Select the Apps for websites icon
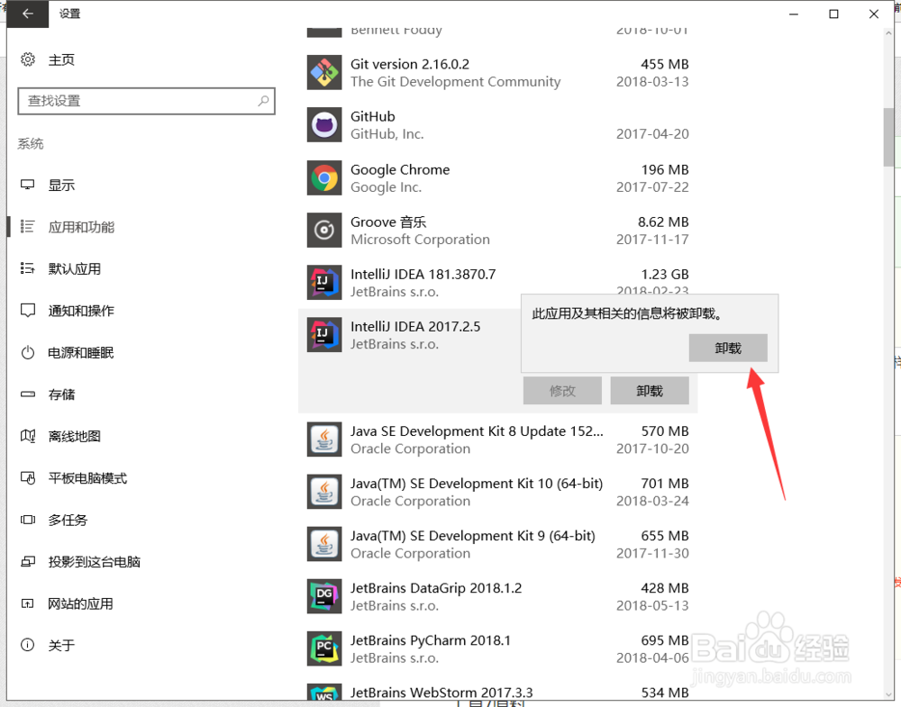This screenshot has height=707, width=901. [x=28, y=603]
